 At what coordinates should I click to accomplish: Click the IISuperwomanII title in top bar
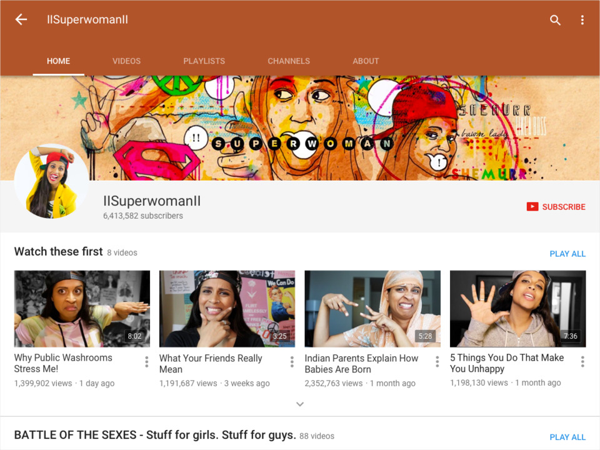tap(87, 19)
